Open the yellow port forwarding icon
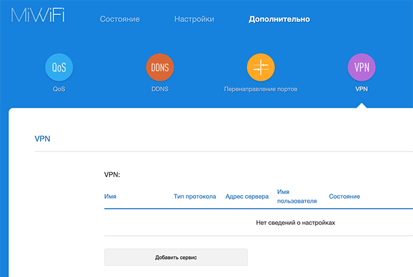Image resolution: width=413 pixels, height=277 pixels. pyautogui.click(x=261, y=68)
